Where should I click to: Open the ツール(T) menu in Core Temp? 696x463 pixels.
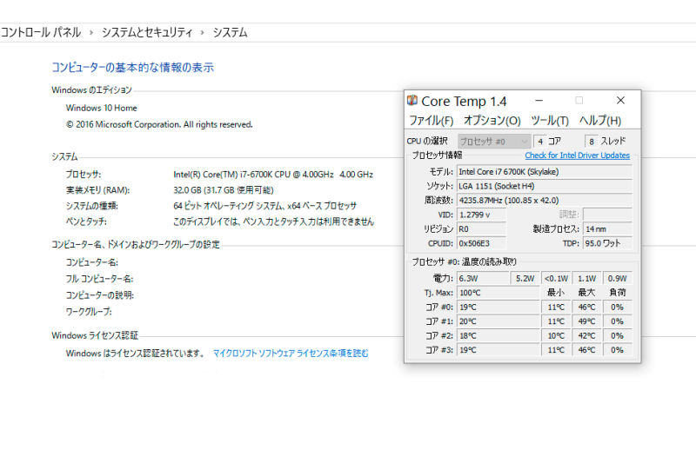point(550,121)
